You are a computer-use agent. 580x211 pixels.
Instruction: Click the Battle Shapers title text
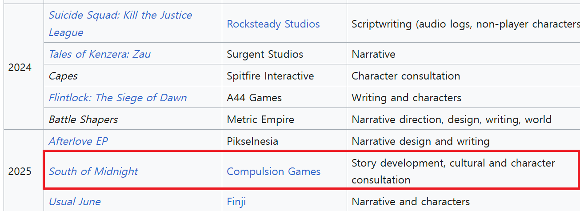pos(83,119)
